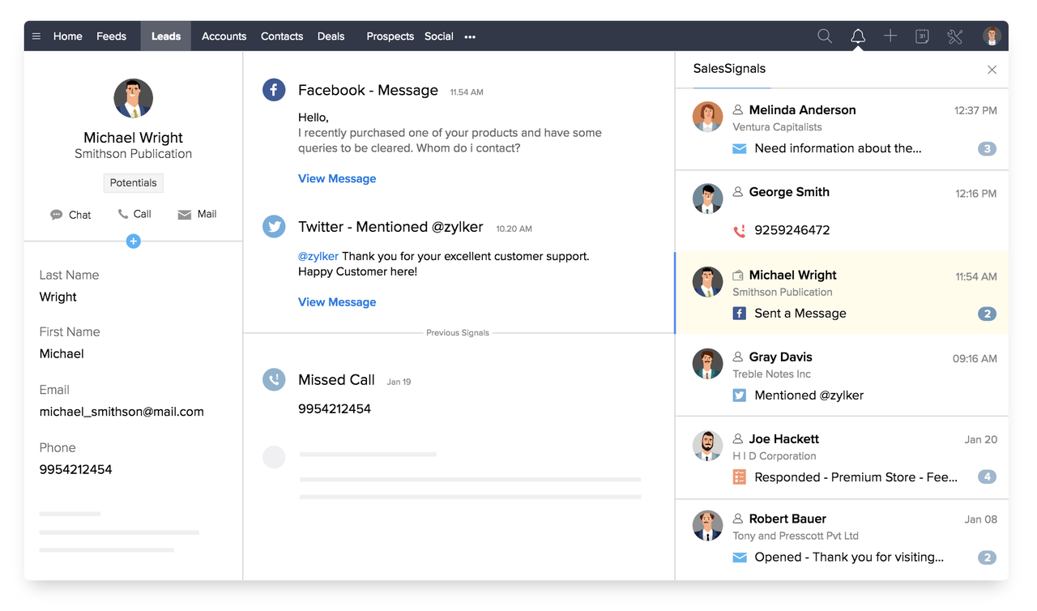This screenshot has height=611, width=1037.
Task: Click the mail icon in Melinda Anderson's signal
Action: click(740, 148)
